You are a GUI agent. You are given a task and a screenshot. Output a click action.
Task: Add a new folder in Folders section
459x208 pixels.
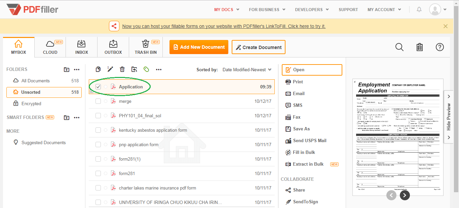coord(67,70)
